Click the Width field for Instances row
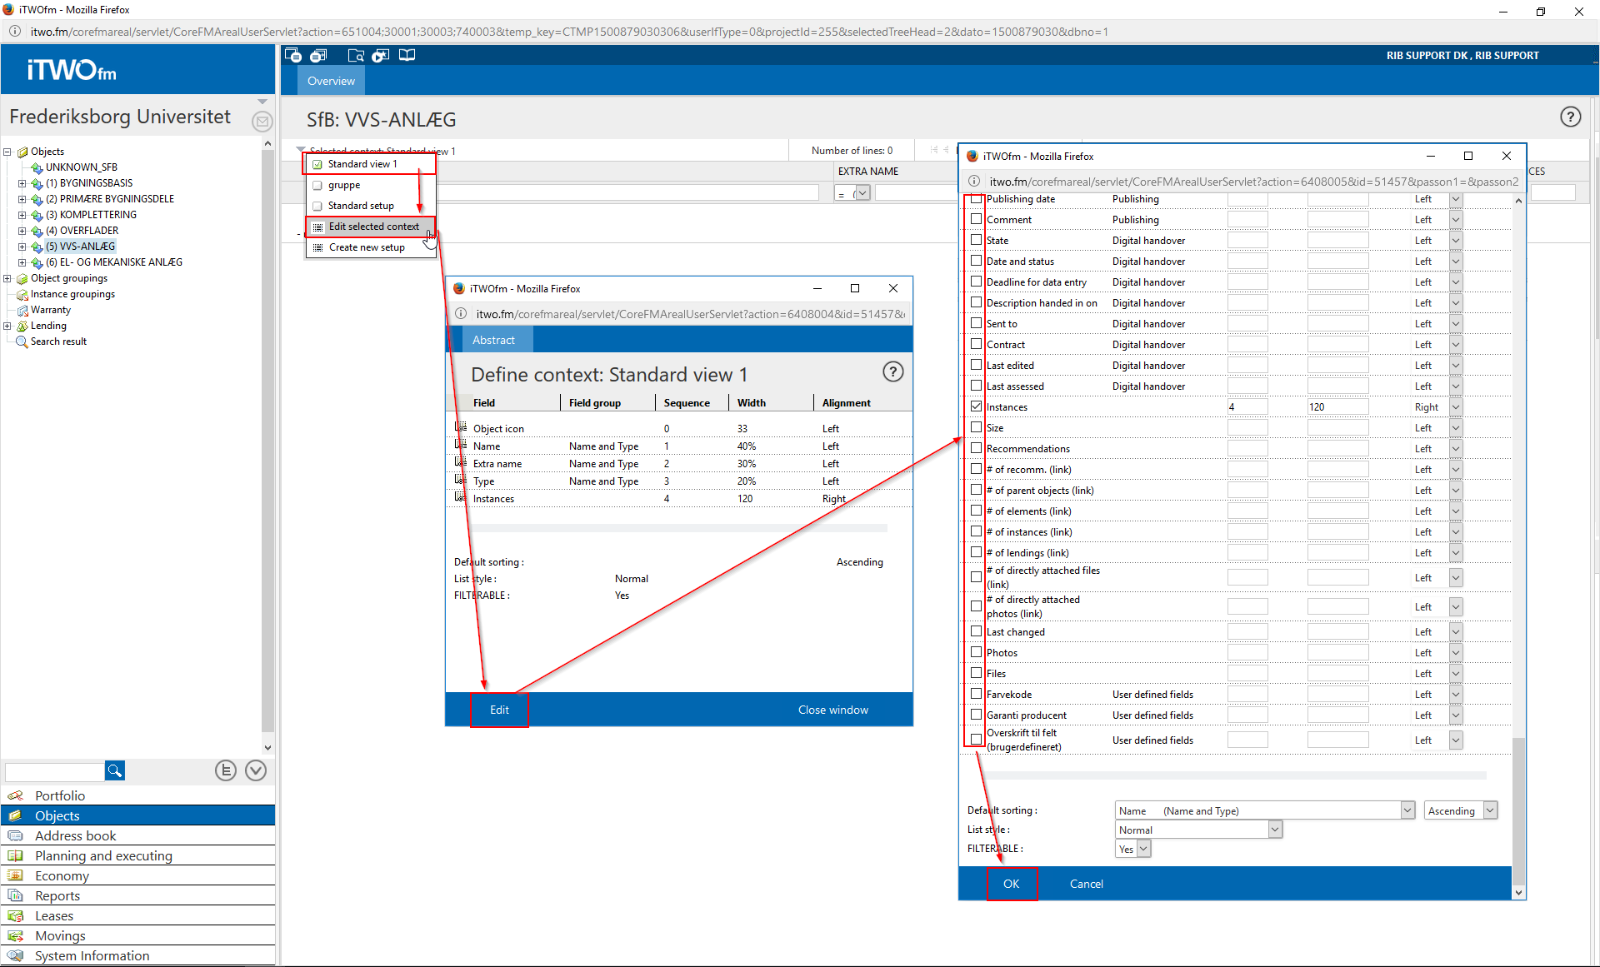The height and width of the screenshot is (967, 1600). pyautogui.click(x=1337, y=407)
